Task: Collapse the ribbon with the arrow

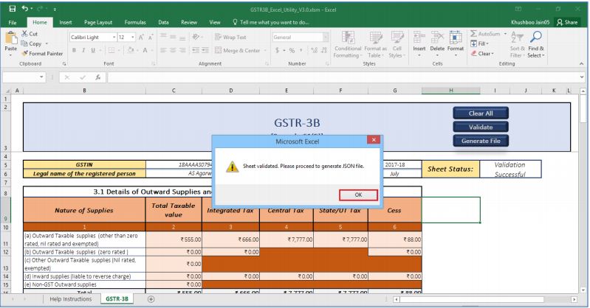Action: coord(581,64)
